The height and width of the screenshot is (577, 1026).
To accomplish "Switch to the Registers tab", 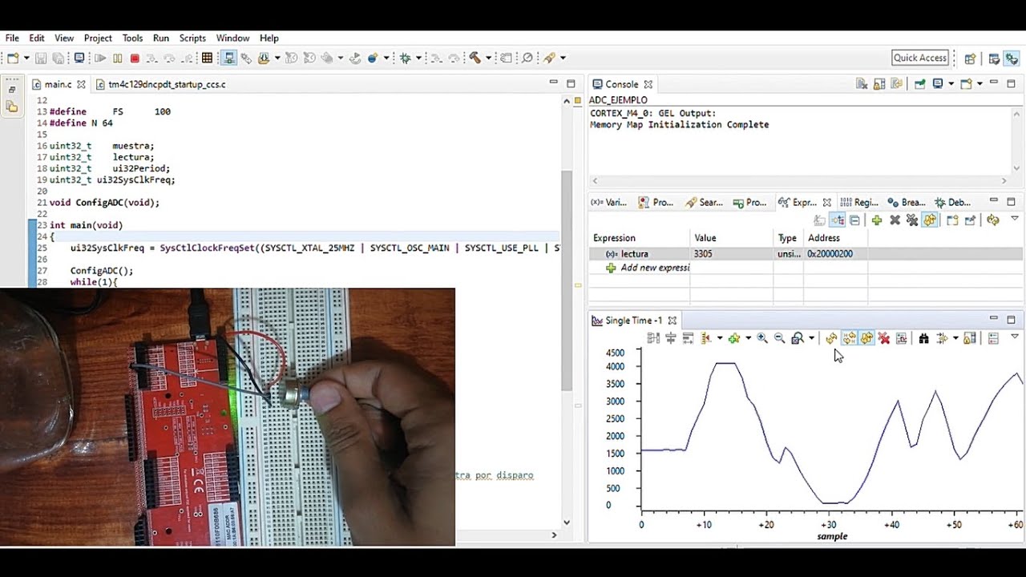I will click(x=859, y=203).
